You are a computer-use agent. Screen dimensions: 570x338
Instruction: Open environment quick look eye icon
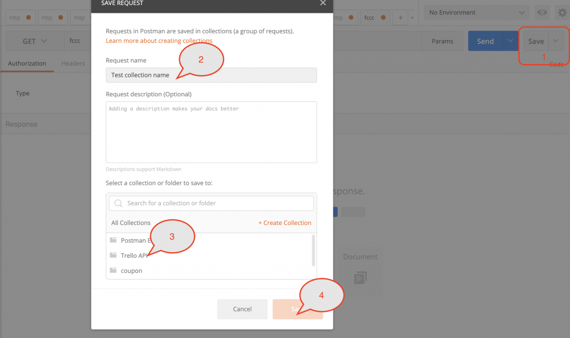click(540, 12)
